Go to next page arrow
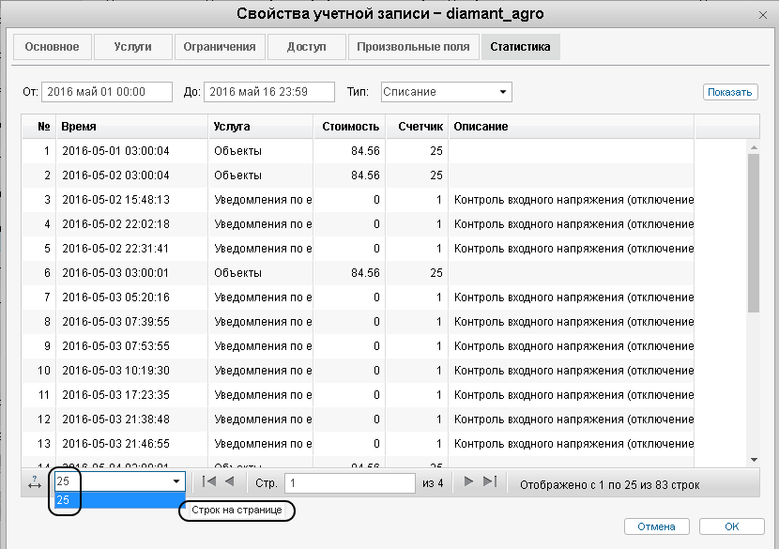This screenshot has width=779, height=549. coord(469,482)
